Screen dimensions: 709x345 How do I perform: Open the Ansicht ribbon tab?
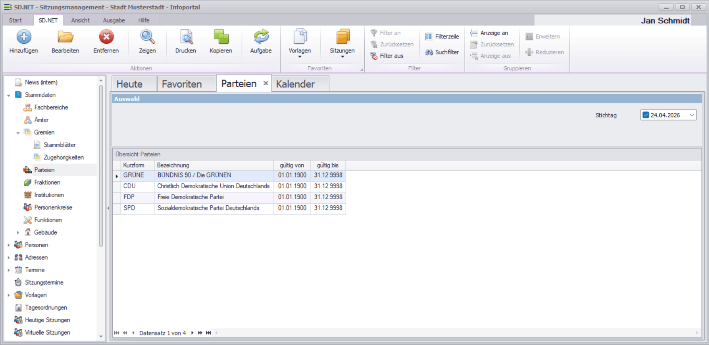[80, 20]
